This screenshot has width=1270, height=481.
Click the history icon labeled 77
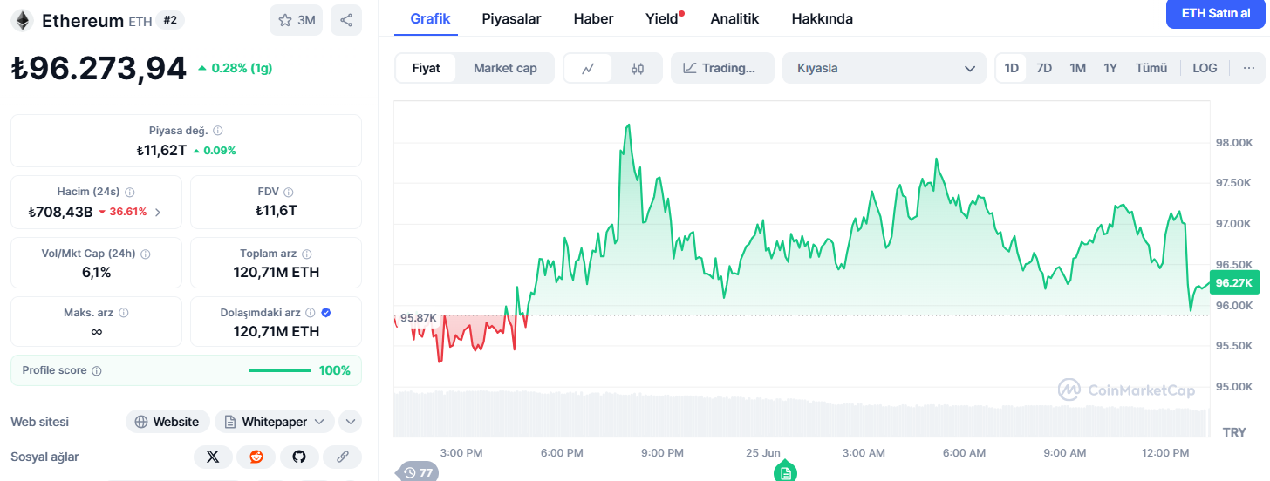point(417,472)
